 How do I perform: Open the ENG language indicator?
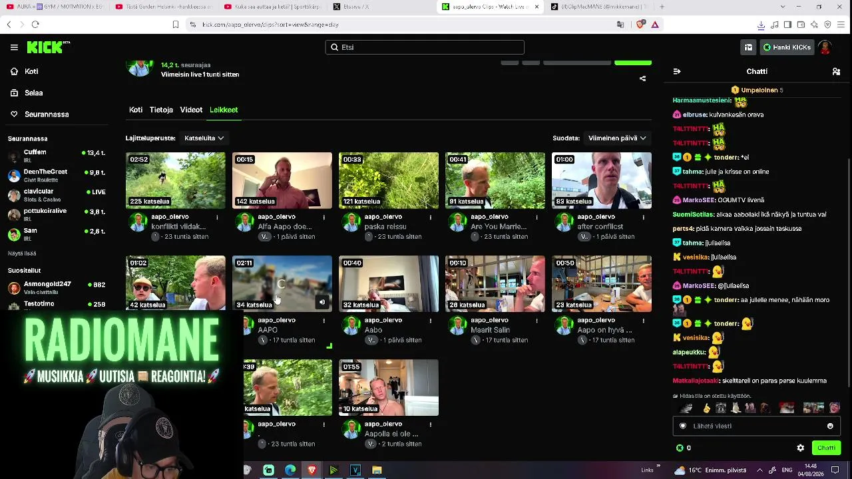pos(787,470)
